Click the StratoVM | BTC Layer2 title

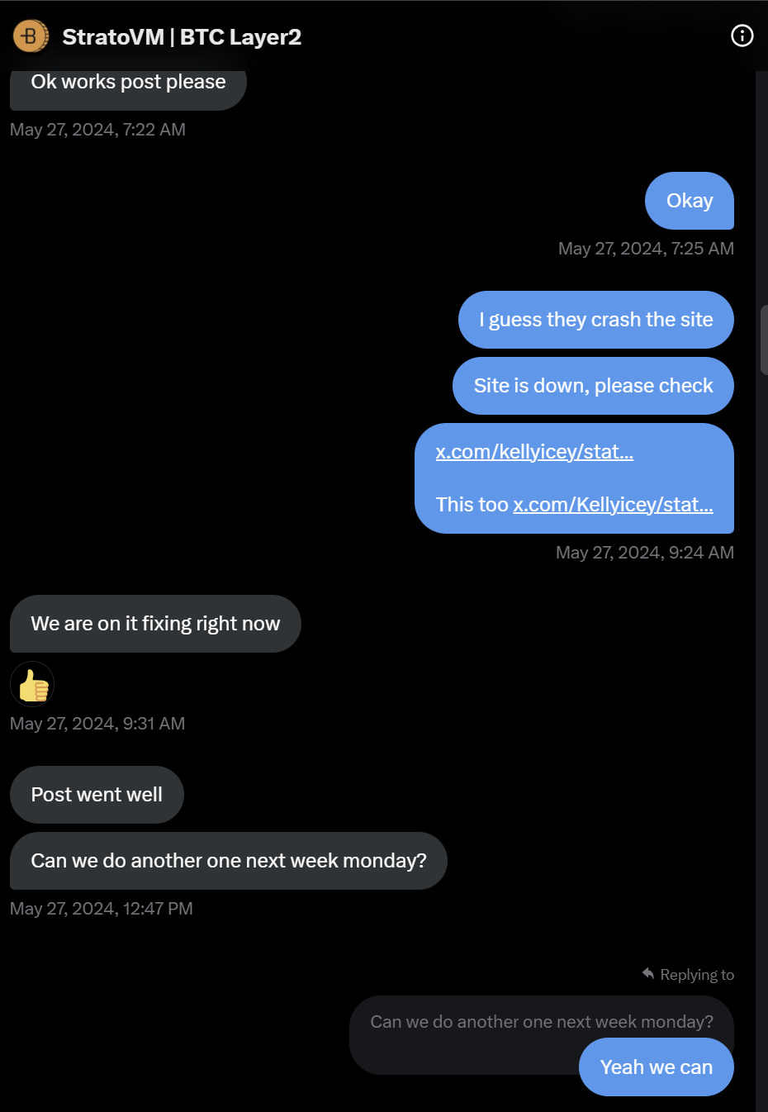(x=182, y=37)
